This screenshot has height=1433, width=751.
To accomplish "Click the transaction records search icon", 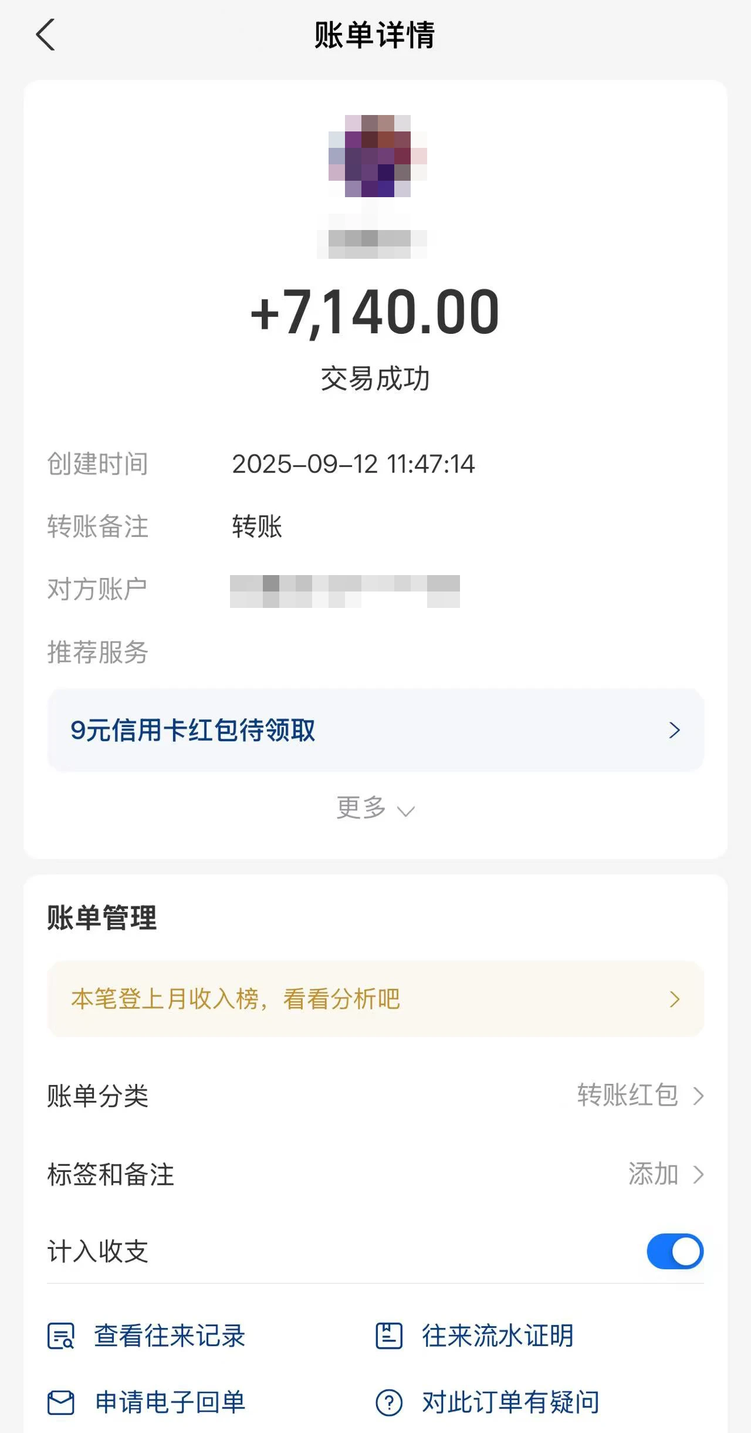I will tap(61, 1336).
